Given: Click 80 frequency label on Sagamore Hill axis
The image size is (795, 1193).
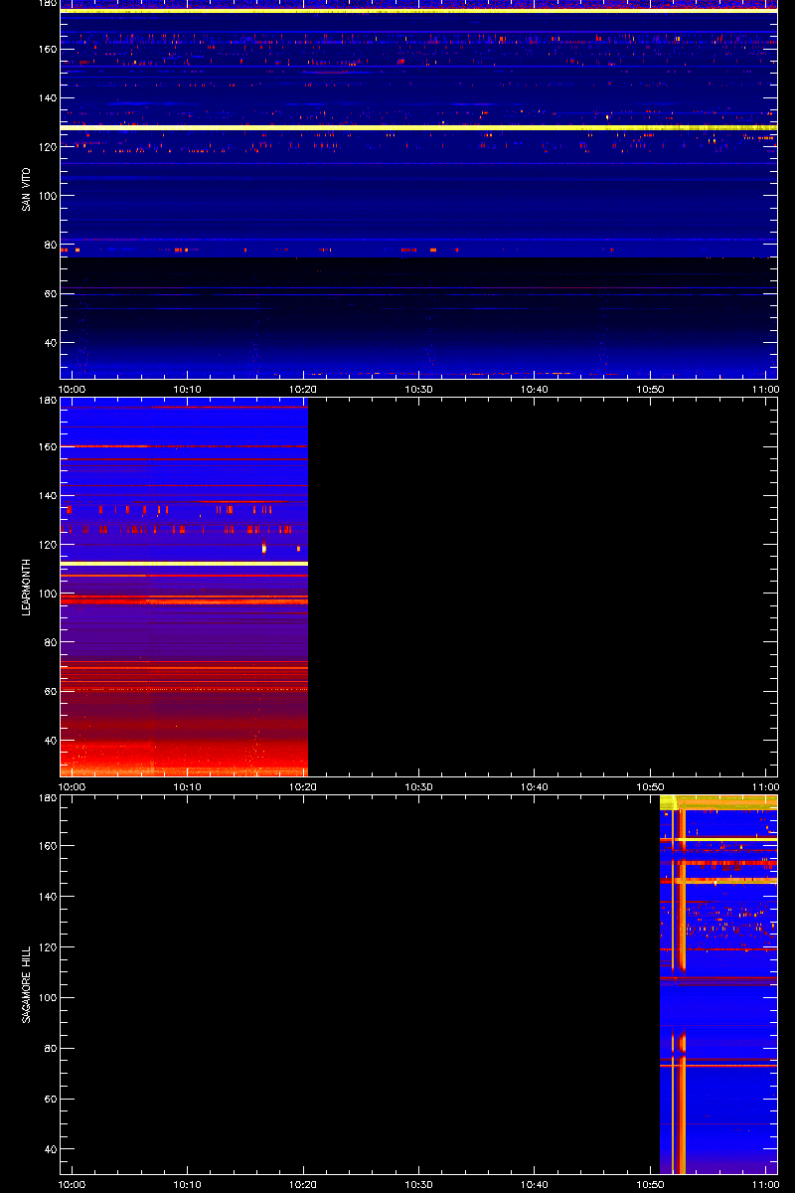Looking at the screenshot, I should pos(50,1048).
